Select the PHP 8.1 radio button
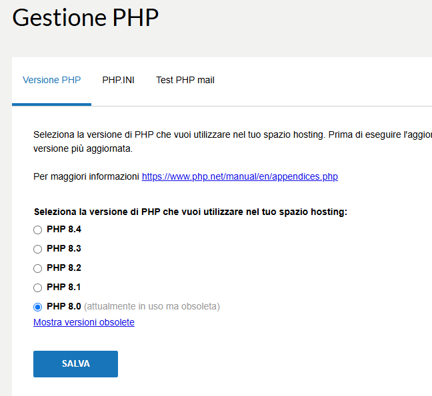432x396 pixels. pyautogui.click(x=37, y=288)
